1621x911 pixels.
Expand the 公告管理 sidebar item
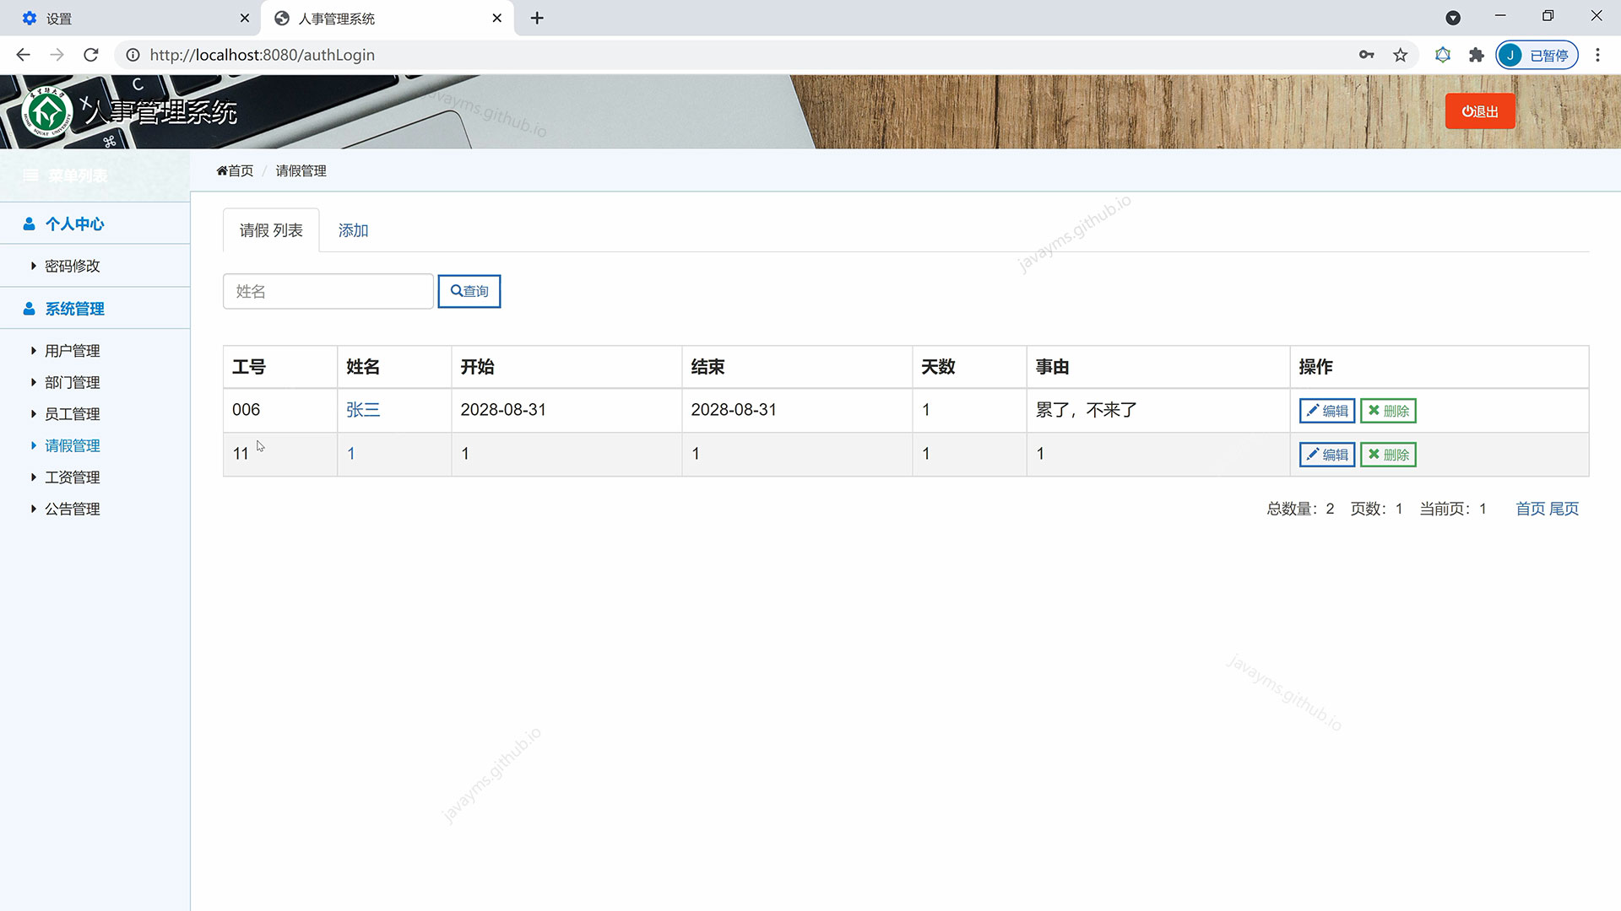point(72,509)
